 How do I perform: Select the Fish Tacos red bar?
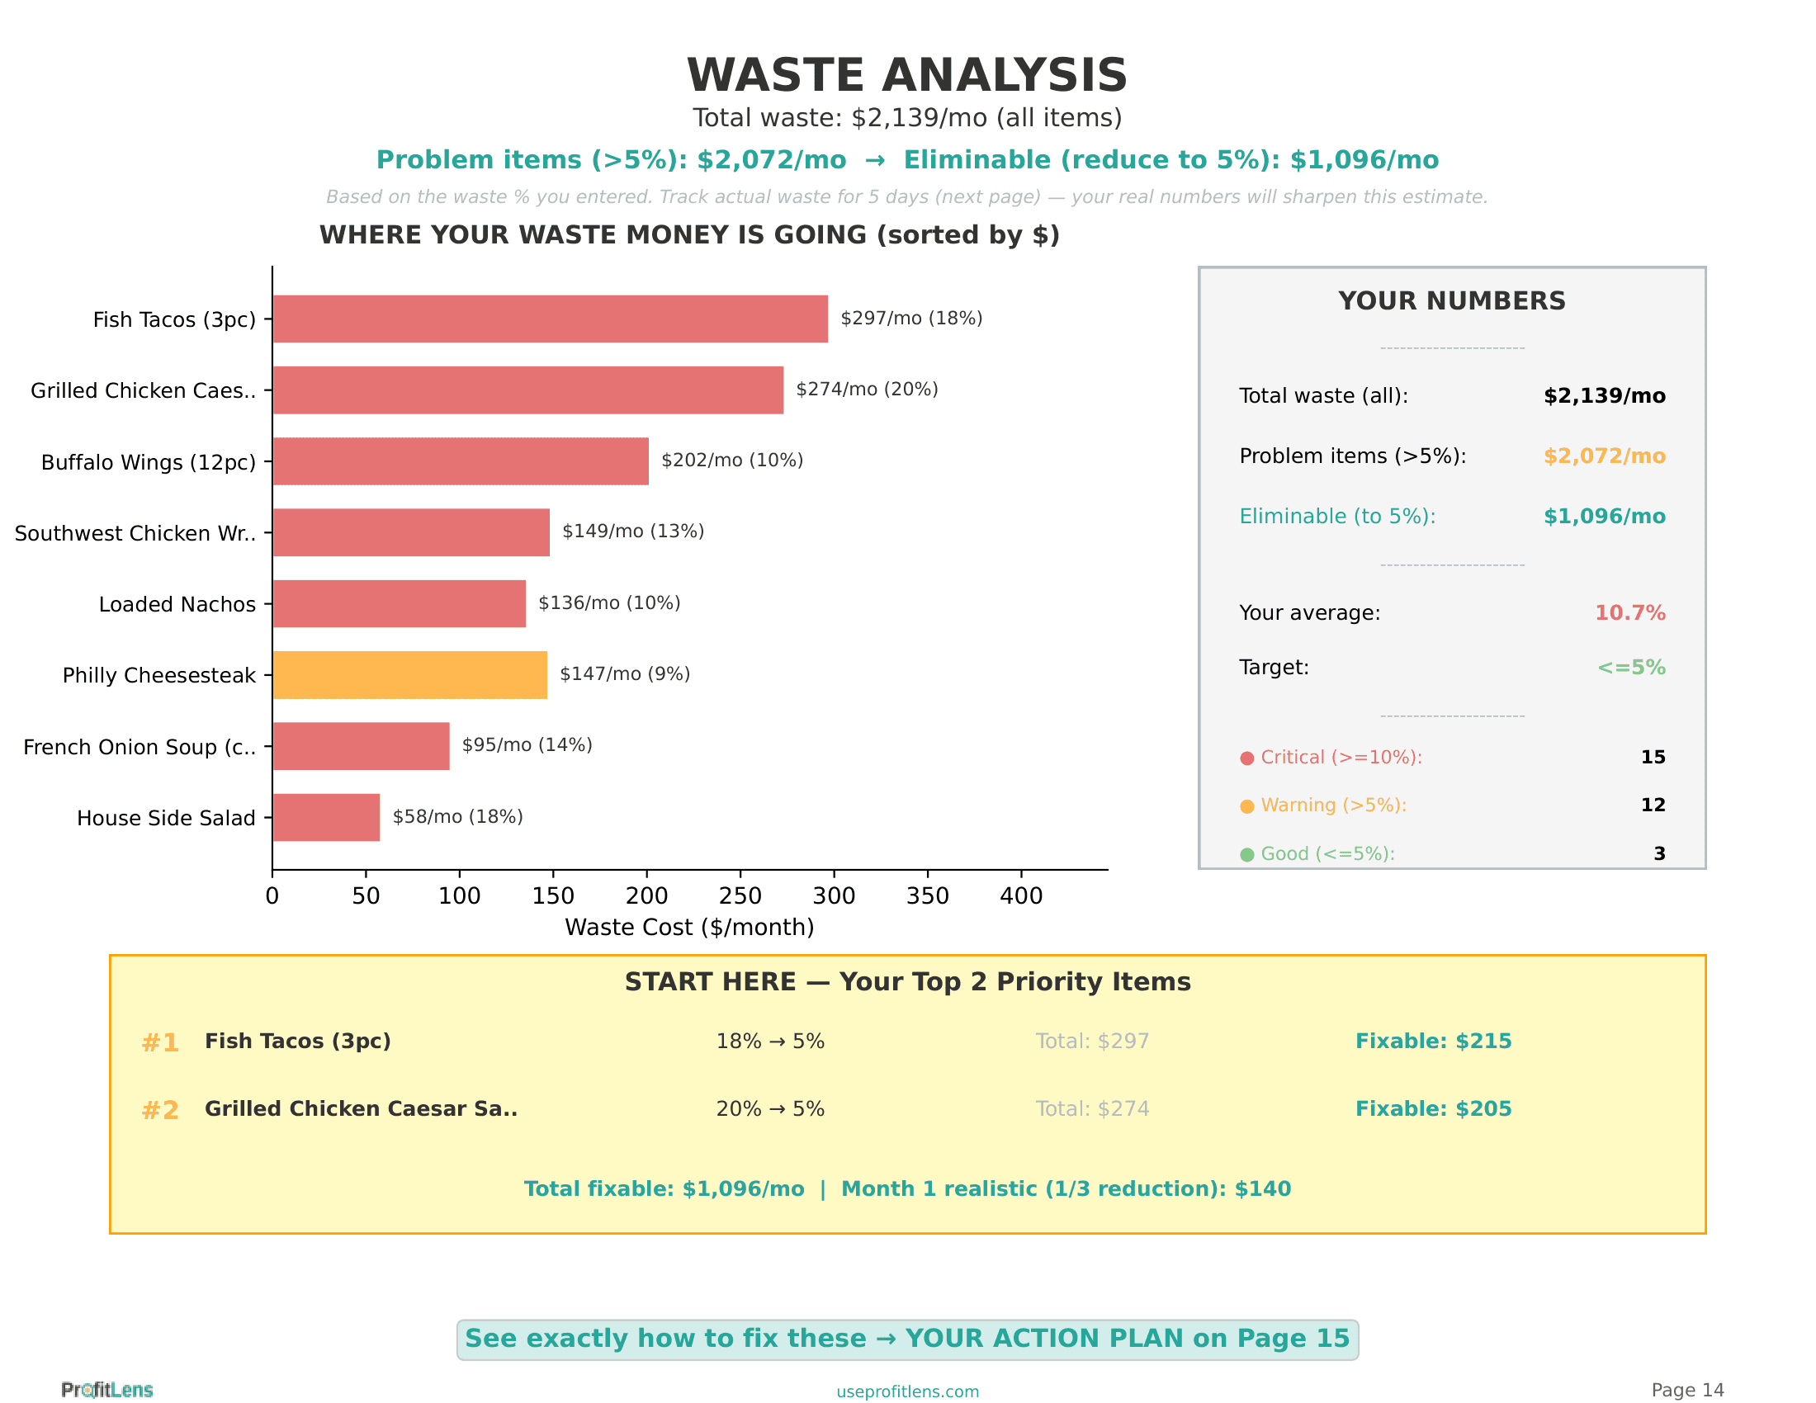pyautogui.click(x=550, y=319)
